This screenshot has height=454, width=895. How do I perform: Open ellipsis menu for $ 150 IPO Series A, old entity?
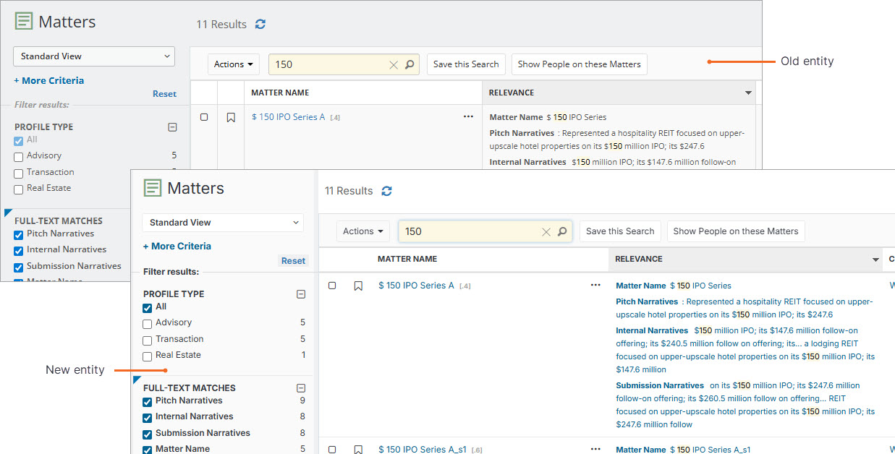click(468, 116)
